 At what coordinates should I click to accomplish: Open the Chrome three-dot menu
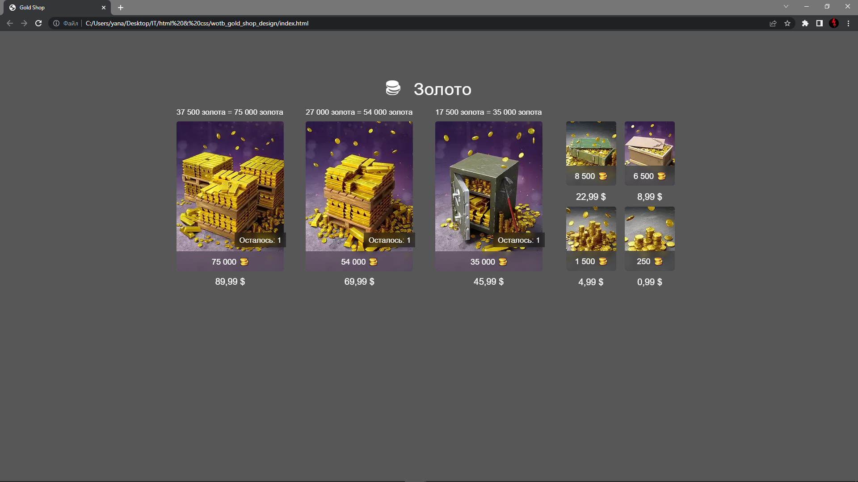click(849, 23)
